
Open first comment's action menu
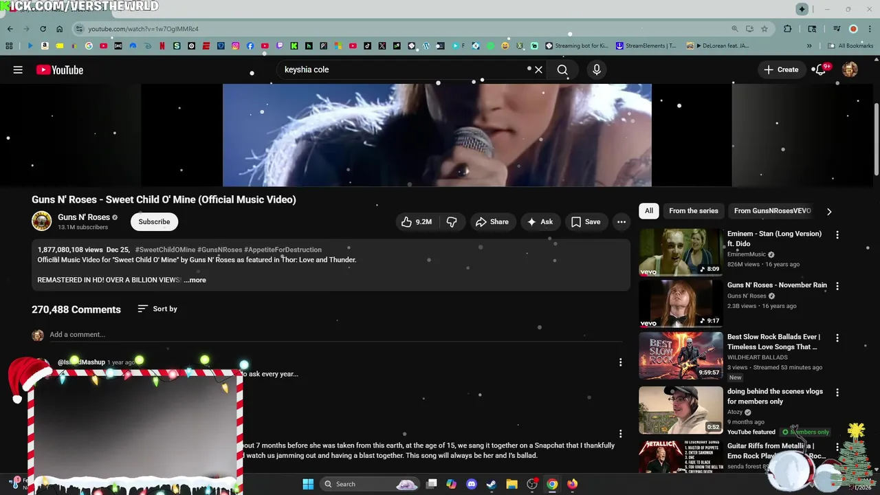coord(620,362)
